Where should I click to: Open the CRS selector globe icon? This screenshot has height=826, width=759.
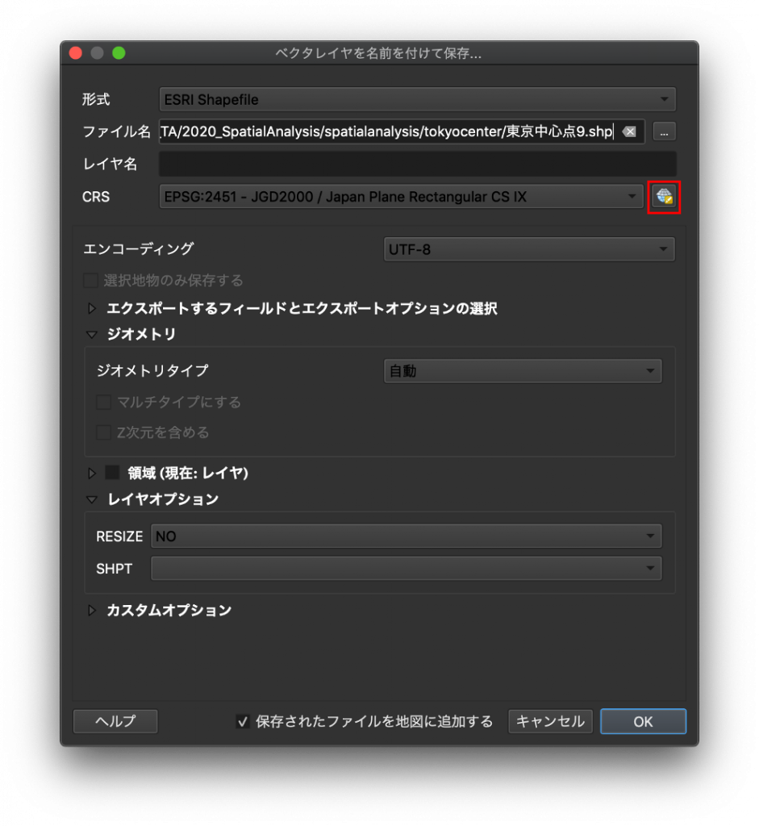tap(664, 197)
